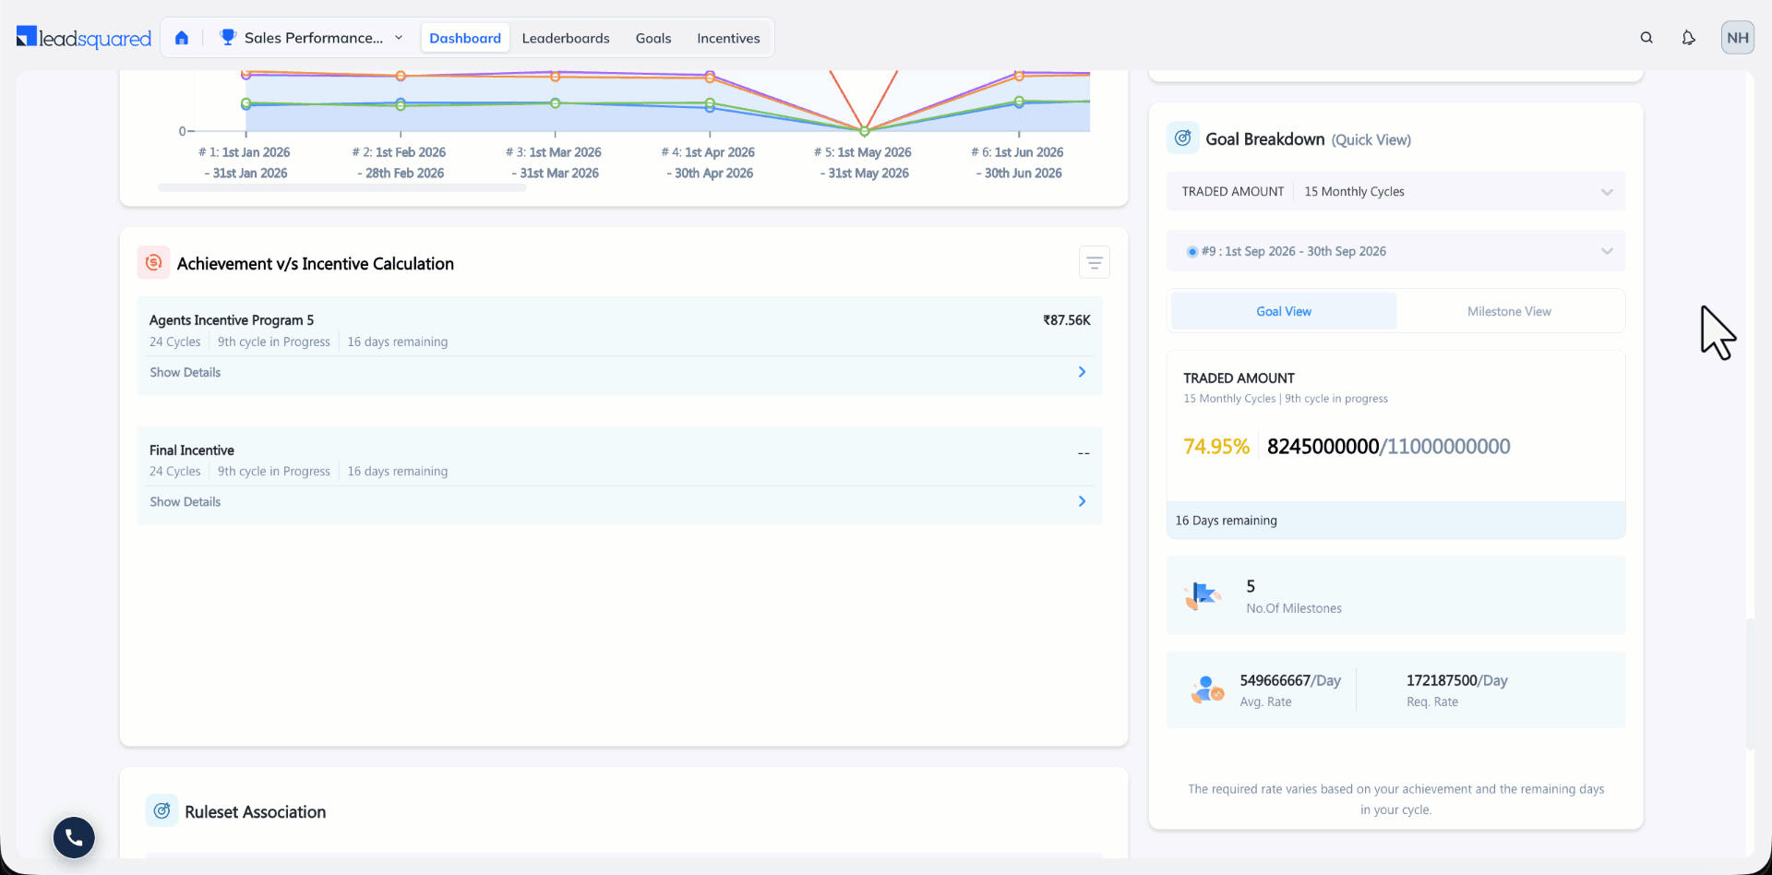
Task: Open the Goals tab
Action: click(x=653, y=38)
